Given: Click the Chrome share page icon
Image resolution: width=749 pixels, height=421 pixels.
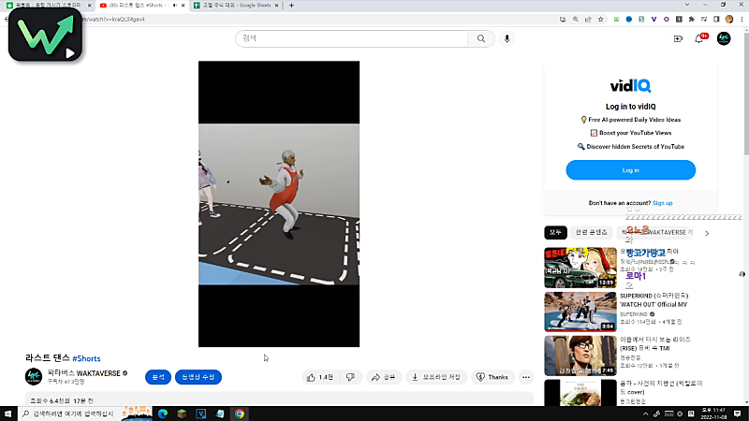Looking at the screenshot, I should [x=588, y=19].
